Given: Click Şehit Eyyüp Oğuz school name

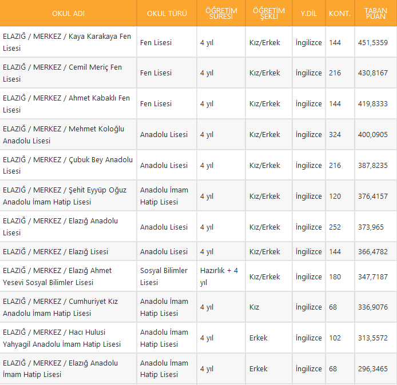Looking at the screenshot, I should tap(65, 196).
